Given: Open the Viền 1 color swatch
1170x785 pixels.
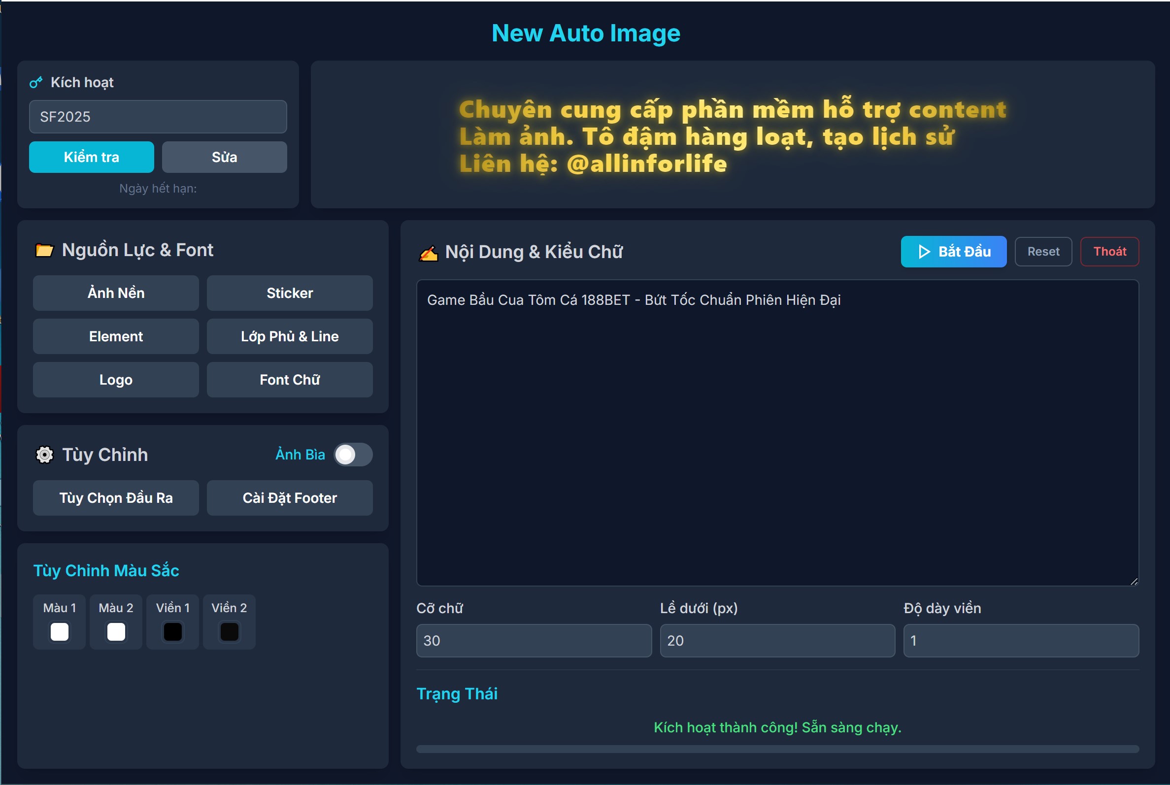Looking at the screenshot, I should click(x=173, y=632).
